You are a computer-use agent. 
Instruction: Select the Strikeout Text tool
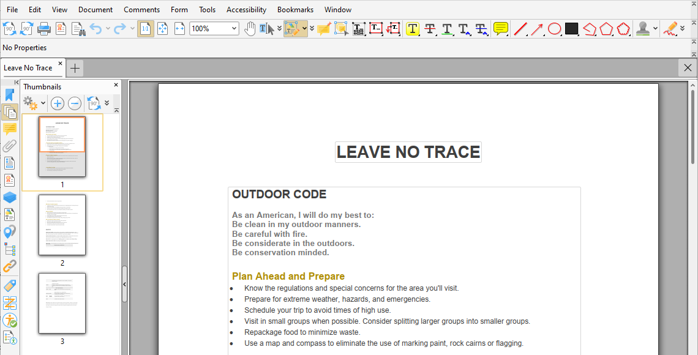click(429, 29)
